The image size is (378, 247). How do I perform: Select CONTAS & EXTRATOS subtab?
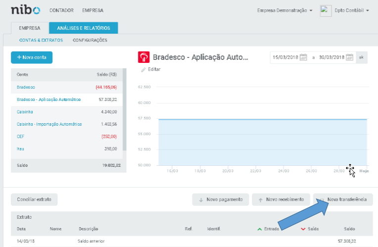[41, 40]
